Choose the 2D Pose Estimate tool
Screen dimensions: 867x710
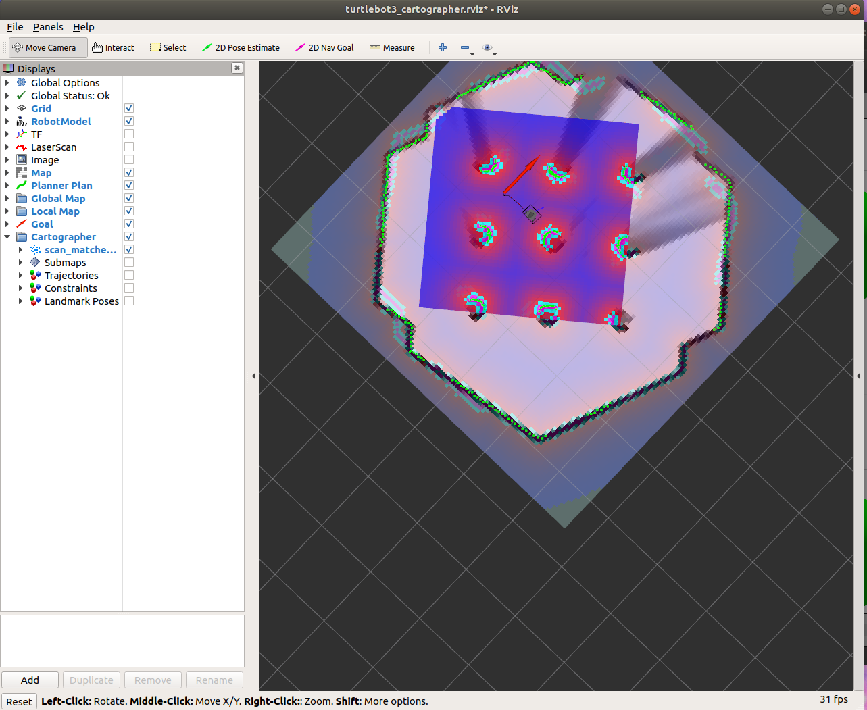pos(241,47)
